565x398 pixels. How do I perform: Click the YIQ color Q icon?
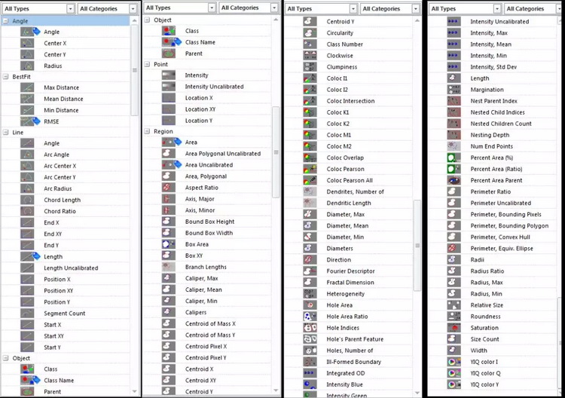(x=454, y=373)
